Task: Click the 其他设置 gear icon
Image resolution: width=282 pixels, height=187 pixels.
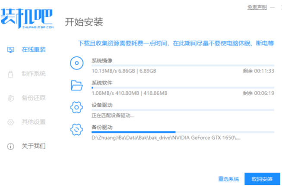Action: (x=11, y=122)
